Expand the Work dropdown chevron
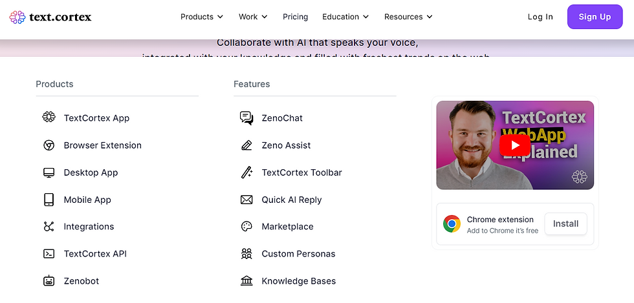 click(x=265, y=17)
